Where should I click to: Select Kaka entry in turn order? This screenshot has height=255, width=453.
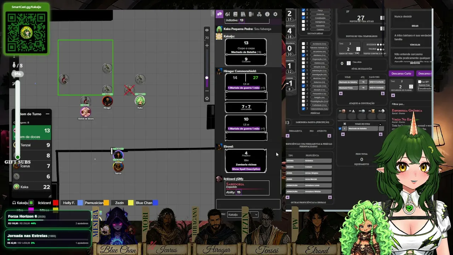32,187
